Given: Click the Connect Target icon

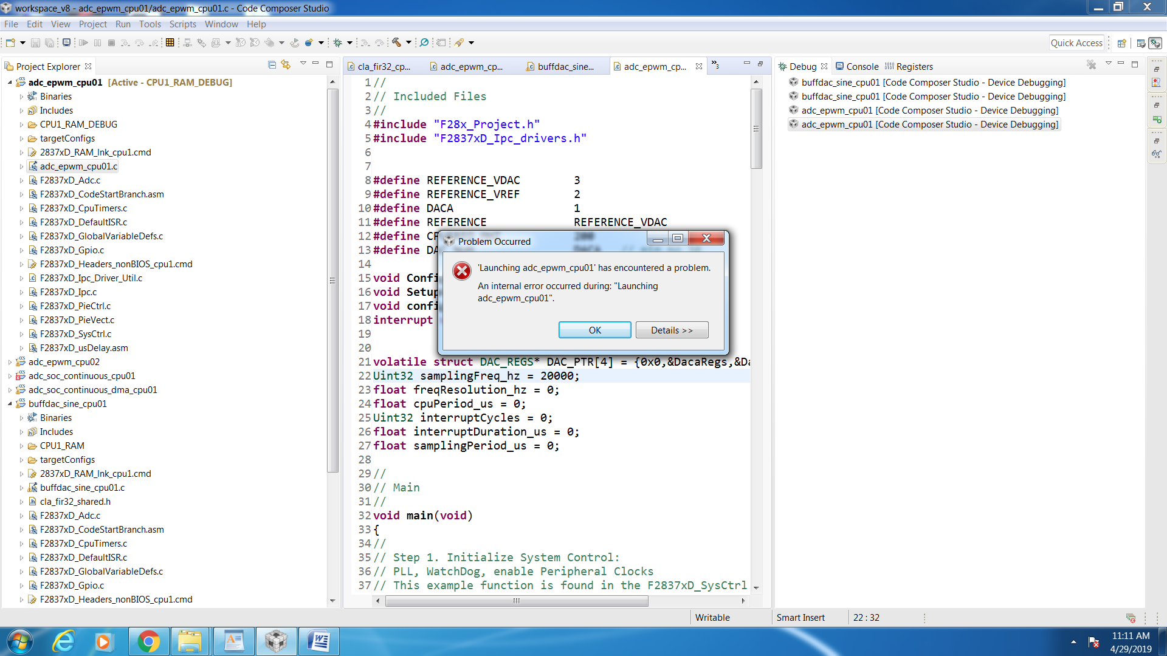Looking at the screenshot, I should pos(187,43).
